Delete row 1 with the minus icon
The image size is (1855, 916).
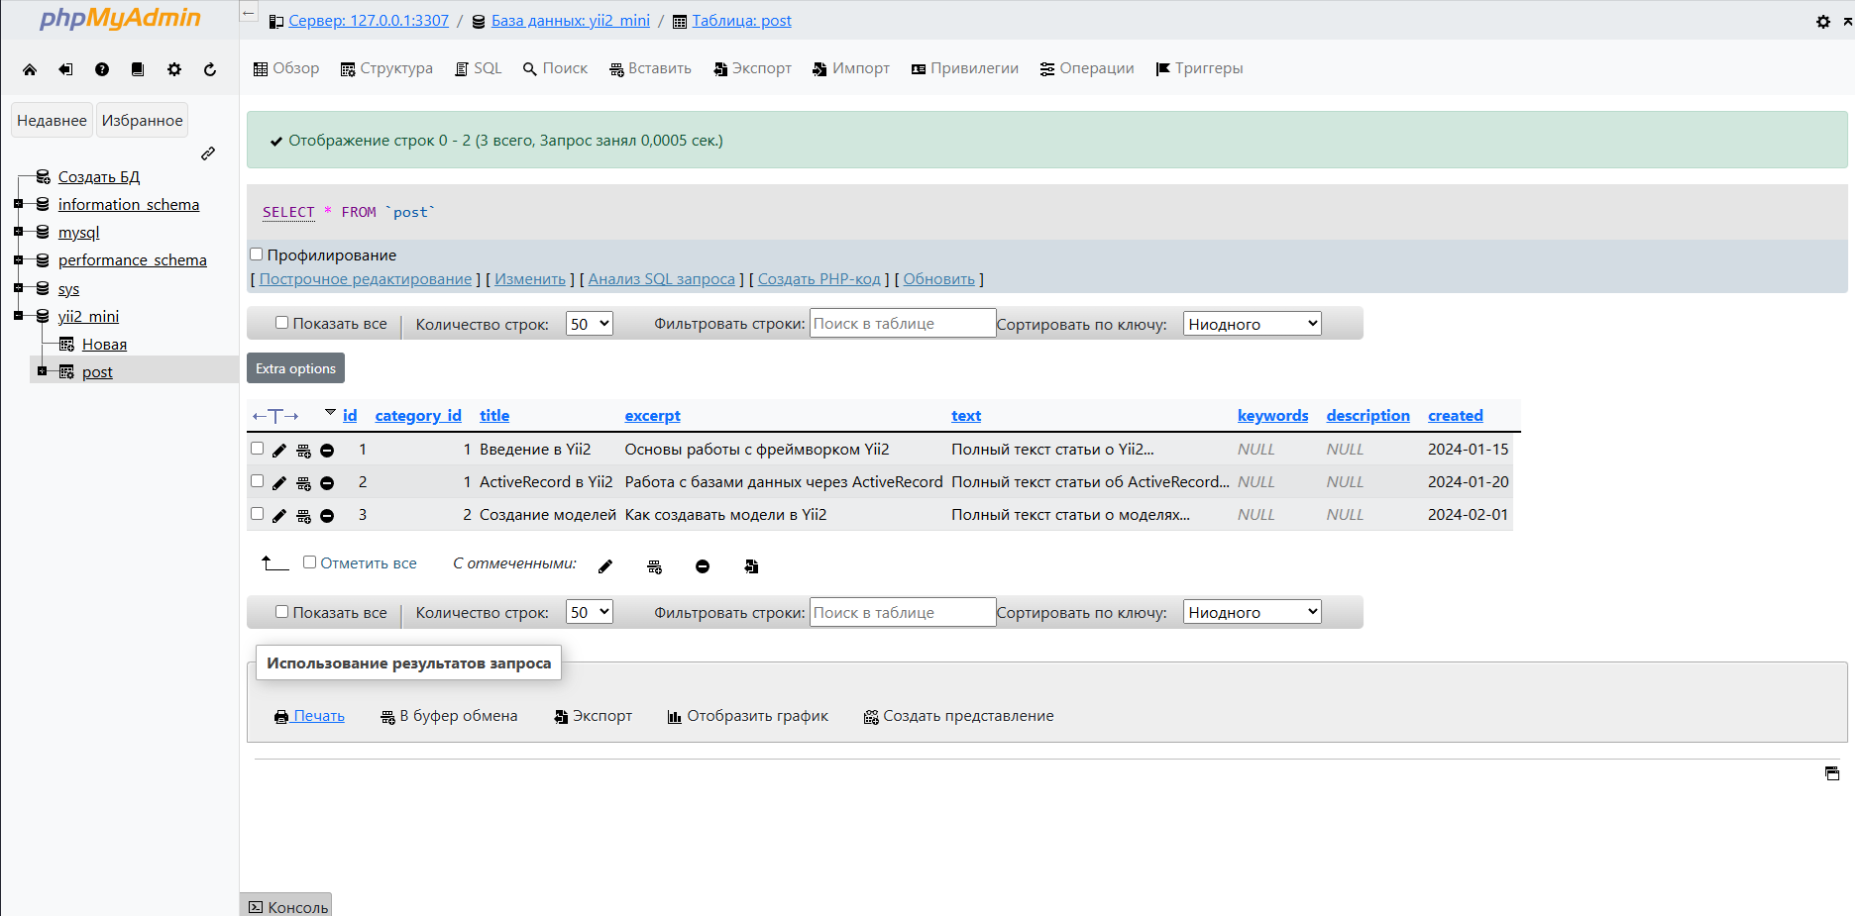tap(327, 451)
